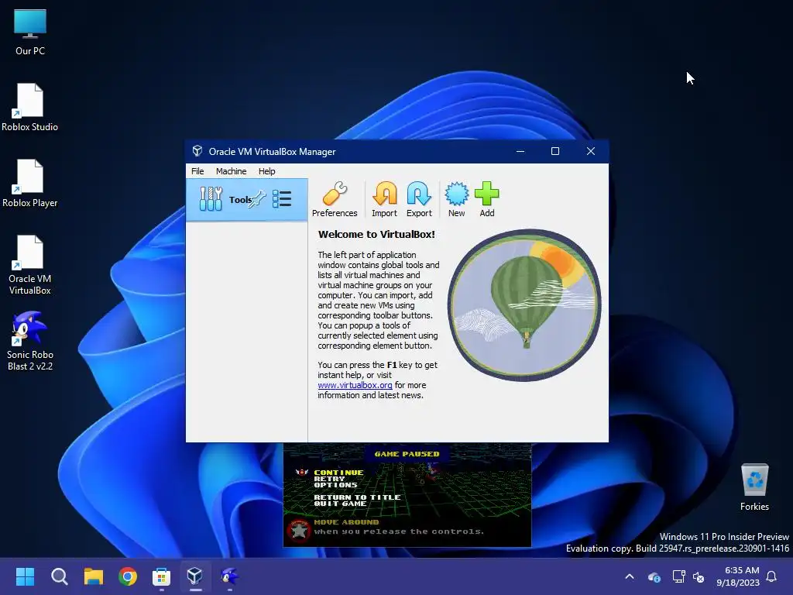
Task: Open the Machine menu
Action: [231, 171]
